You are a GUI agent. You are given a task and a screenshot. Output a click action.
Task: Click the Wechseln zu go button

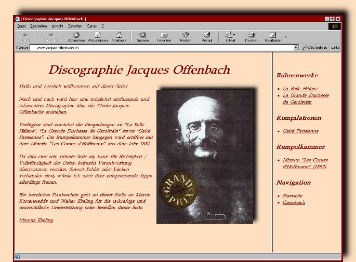314,47
